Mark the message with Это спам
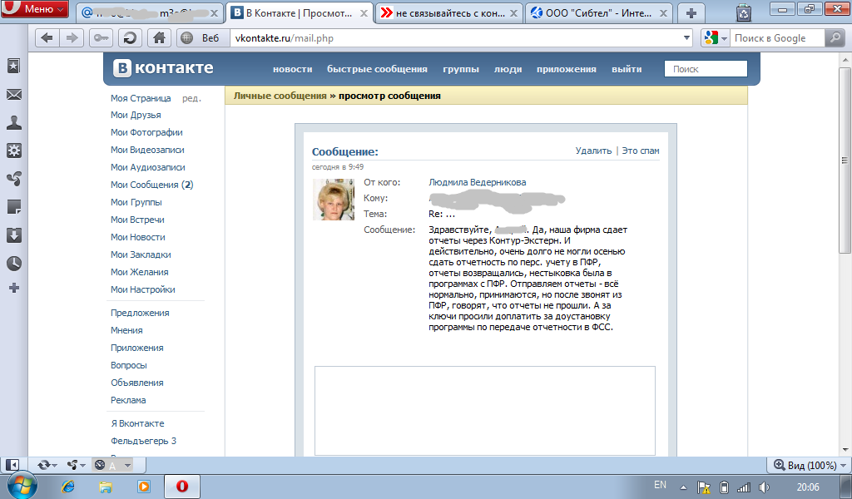 pyautogui.click(x=641, y=151)
